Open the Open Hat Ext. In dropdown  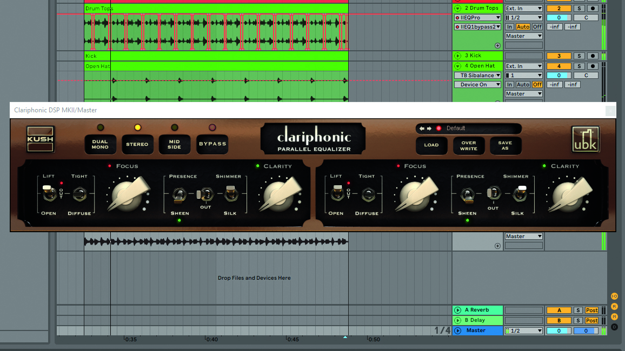coord(524,66)
